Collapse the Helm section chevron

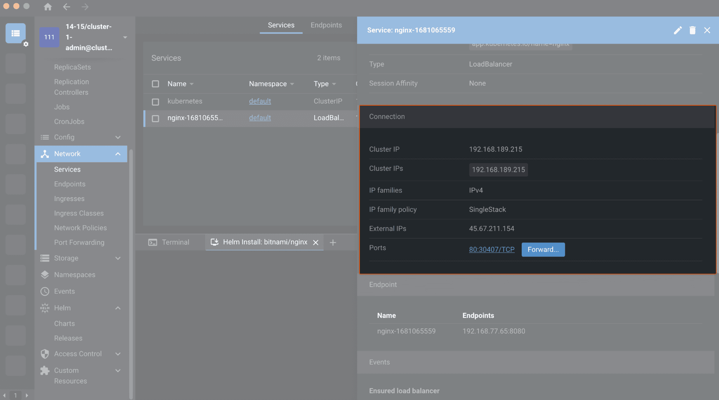[118, 308]
